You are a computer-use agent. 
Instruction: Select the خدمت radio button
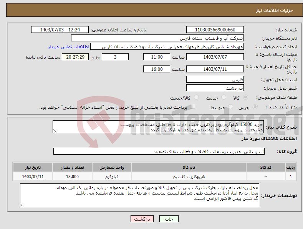[224, 97]
